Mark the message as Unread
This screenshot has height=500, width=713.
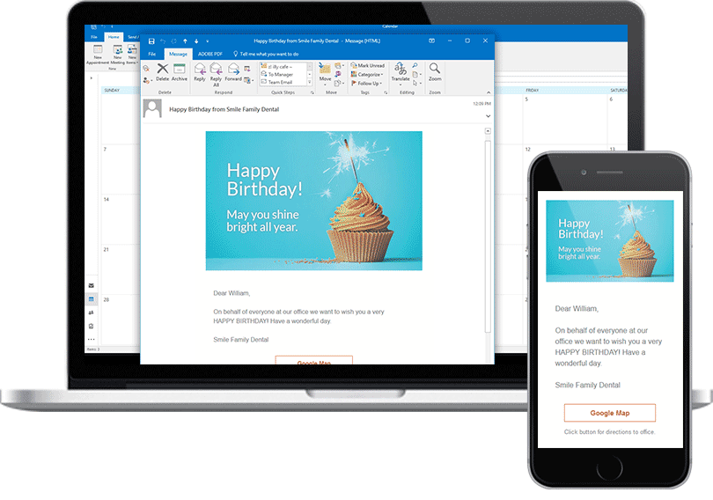(368, 65)
